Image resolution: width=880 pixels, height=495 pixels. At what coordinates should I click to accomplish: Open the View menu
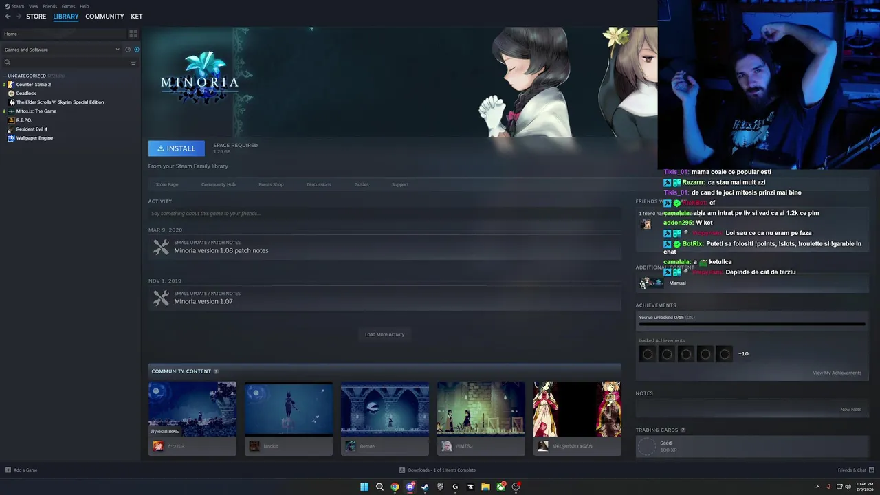34,6
